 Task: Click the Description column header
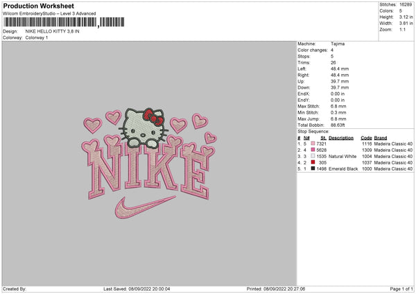[x=341, y=138]
